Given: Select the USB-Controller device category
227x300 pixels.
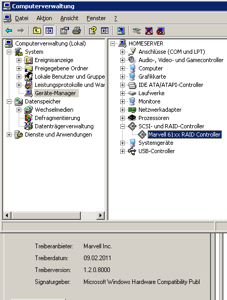Looking at the screenshot, I should click(x=157, y=151).
